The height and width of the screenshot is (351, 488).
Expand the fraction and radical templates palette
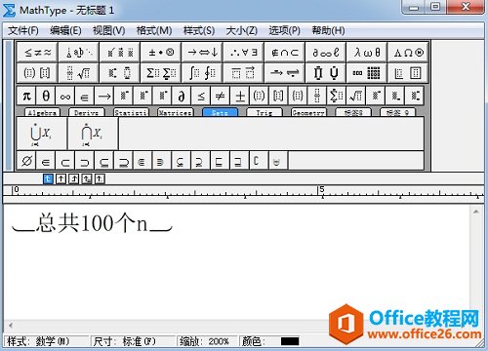click(78, 73)
